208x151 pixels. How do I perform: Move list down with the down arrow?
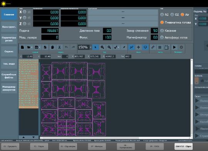34,137
